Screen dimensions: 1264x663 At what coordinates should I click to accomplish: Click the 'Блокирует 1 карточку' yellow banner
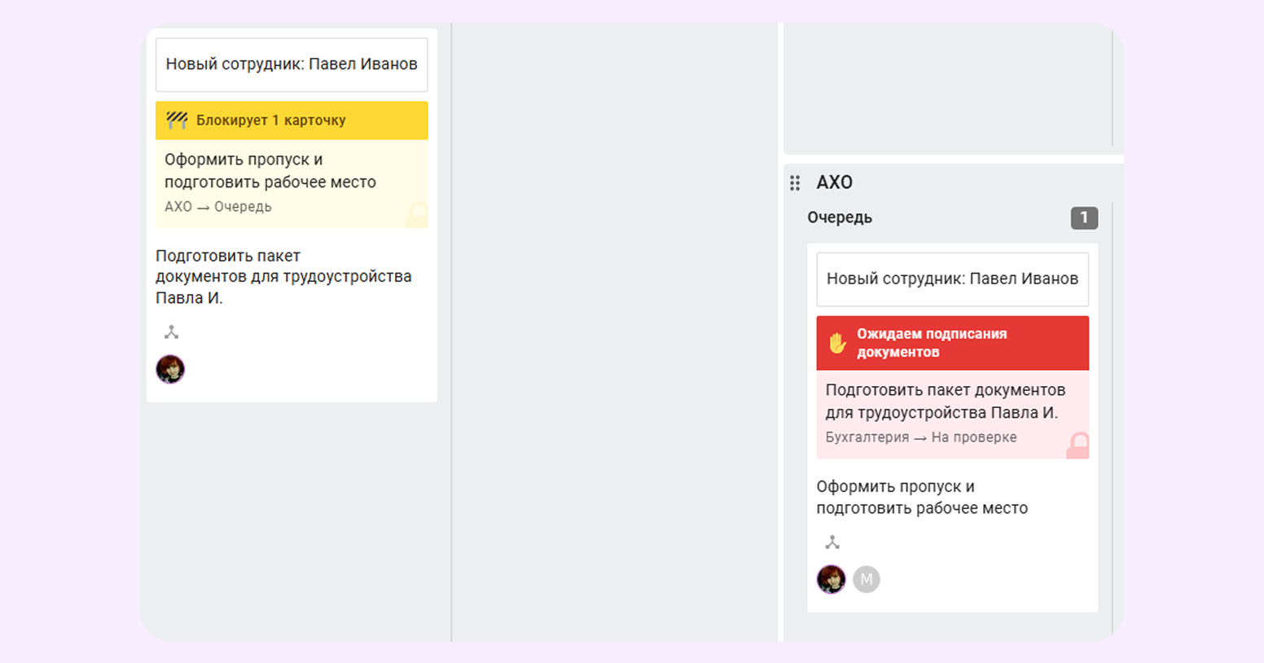[x=292, y=121]
